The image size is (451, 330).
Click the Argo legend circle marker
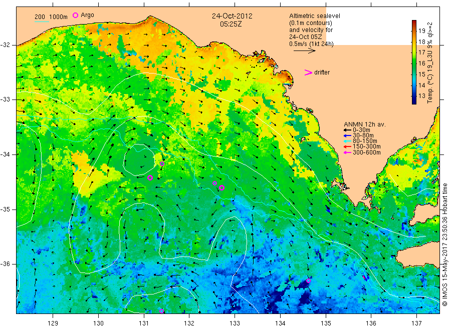pos(75,15)
